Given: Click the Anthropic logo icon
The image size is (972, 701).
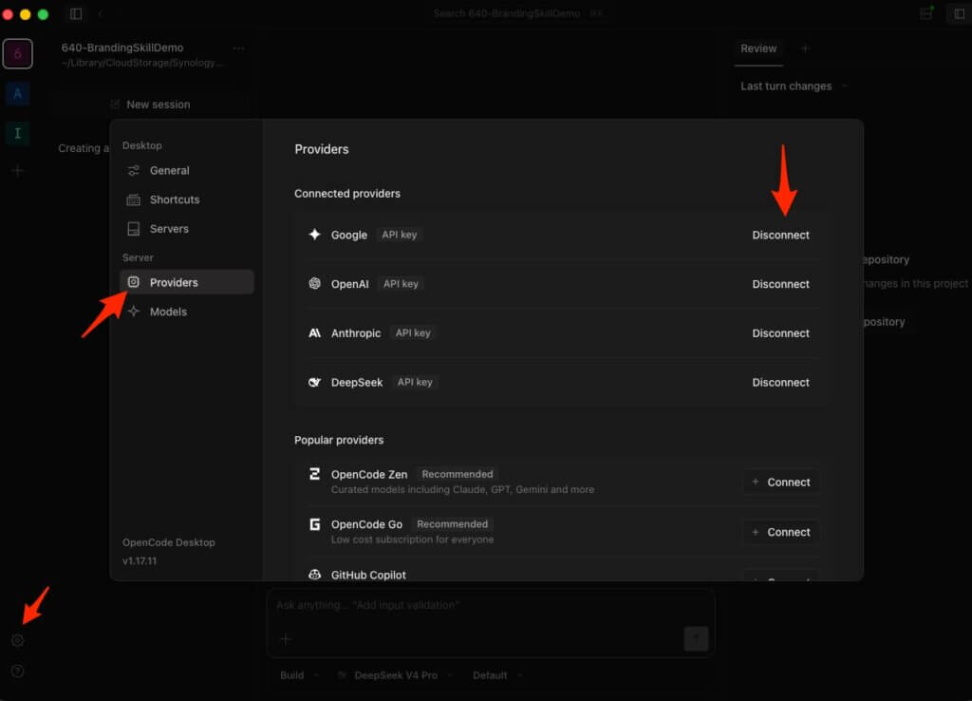Looking at the screenshot, I should [315, 333].
